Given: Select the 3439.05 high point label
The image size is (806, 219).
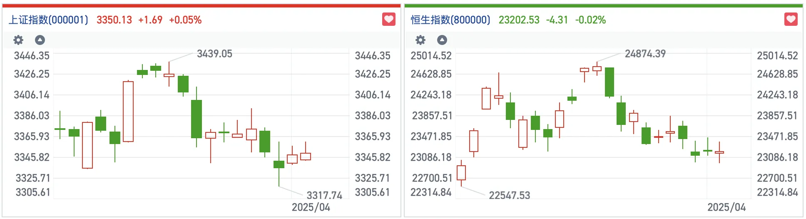Looking at the screenshot, I should point(214,54).
